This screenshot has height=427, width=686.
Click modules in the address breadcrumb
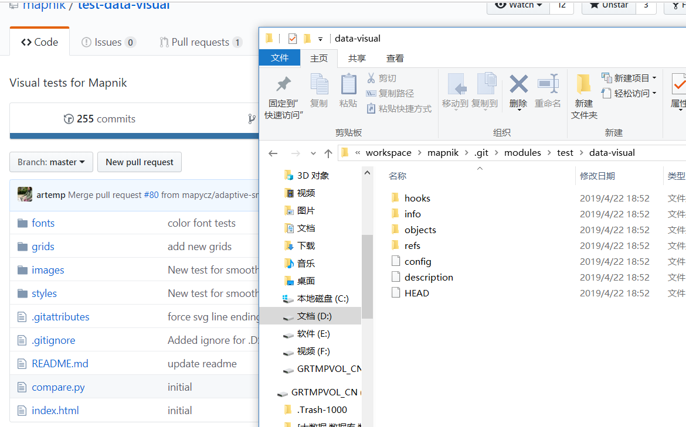point(522,152)
